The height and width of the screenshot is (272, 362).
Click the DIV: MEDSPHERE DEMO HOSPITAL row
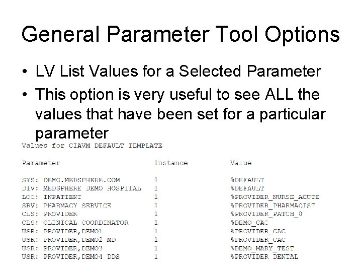81,188
